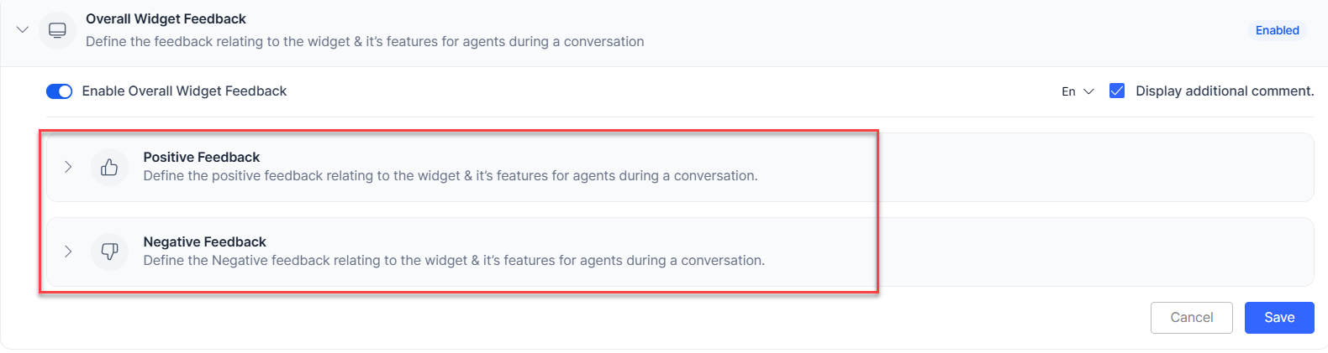Click the "Display additional comment." label text
The width and height of the screenshot is (1328, 353).
(x=1224, y=91)
